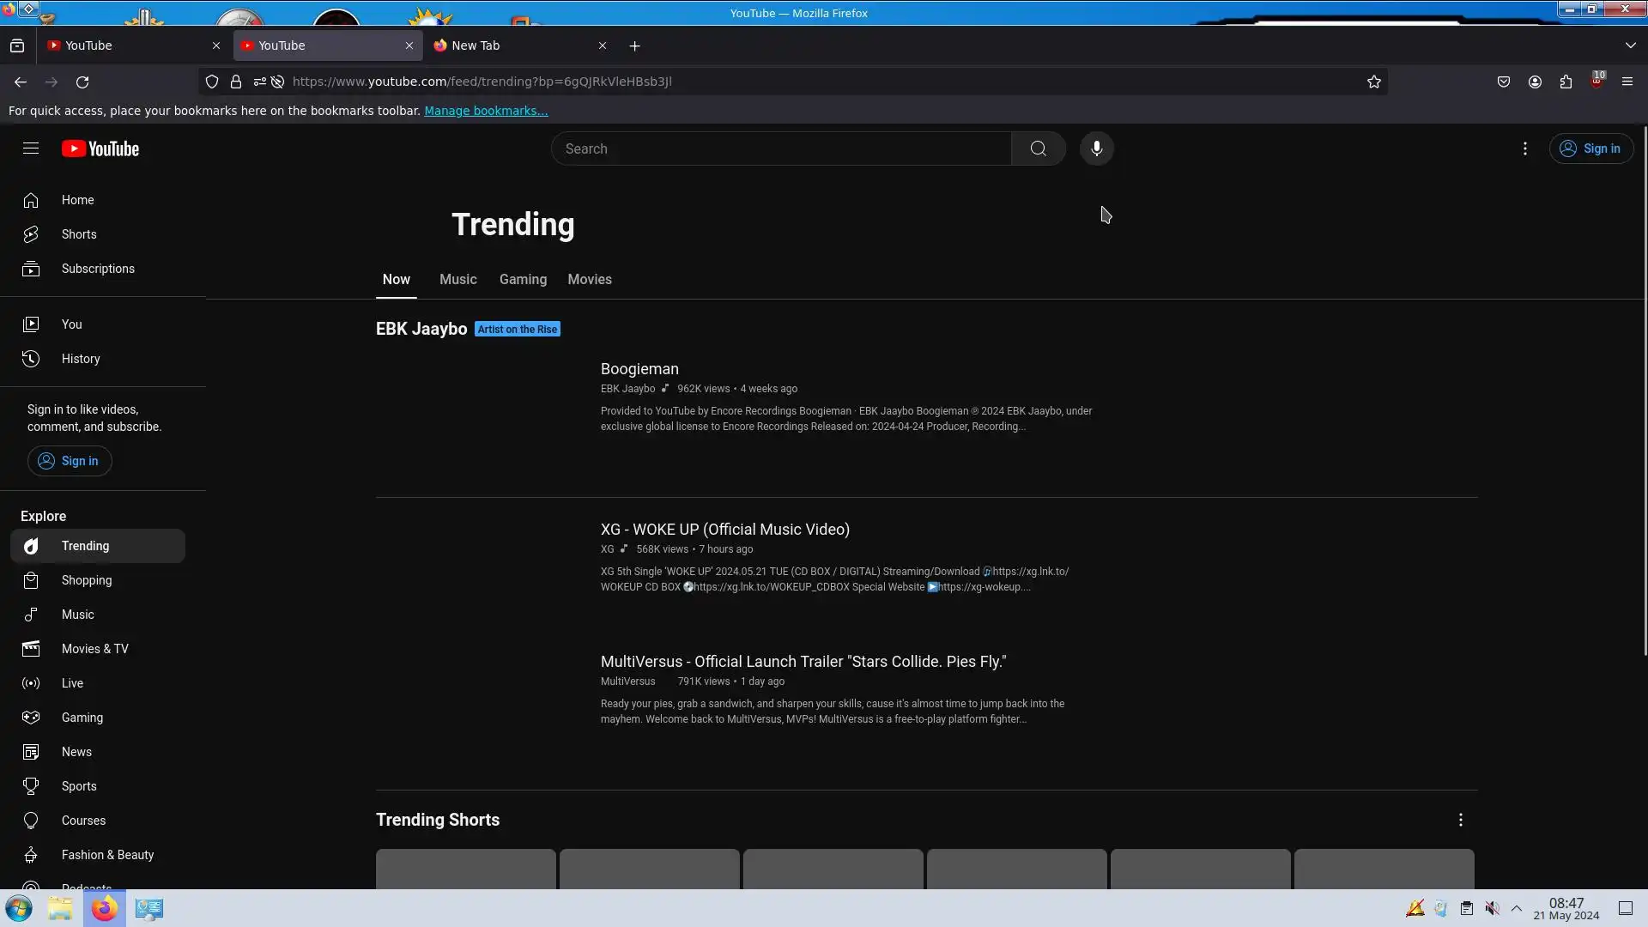Click Sign in button at top right
The width and height of the screenshot is (1648, 927).
pyautogui.click(x=1590, y=148)
